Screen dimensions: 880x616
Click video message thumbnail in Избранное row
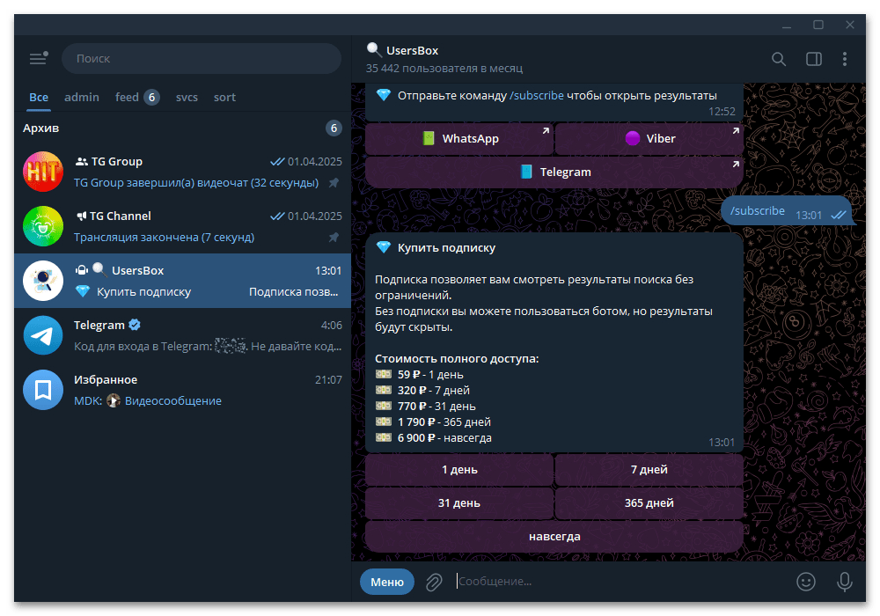click(x=114, y=400)
